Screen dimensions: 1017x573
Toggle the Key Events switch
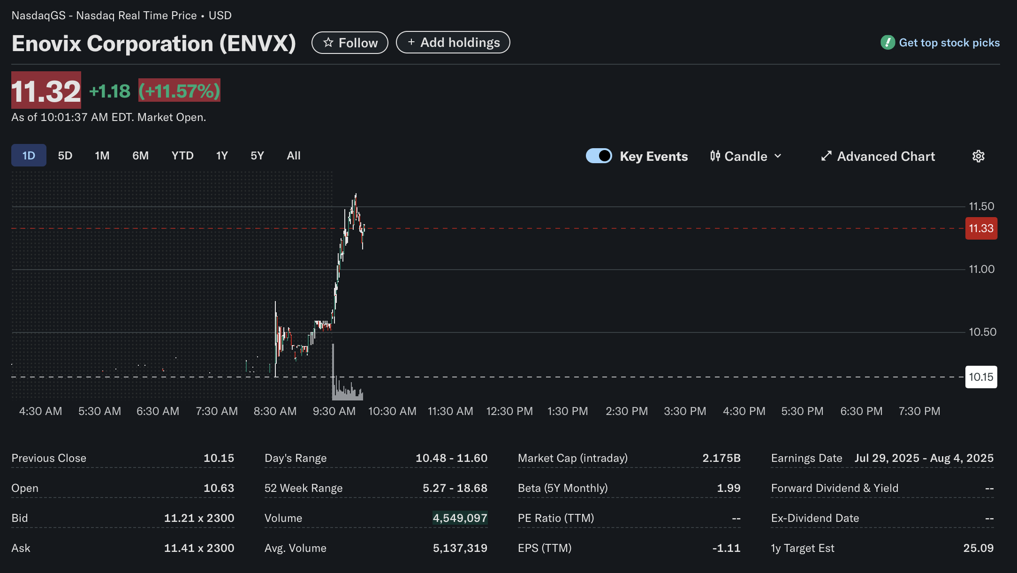click(599, 156)
